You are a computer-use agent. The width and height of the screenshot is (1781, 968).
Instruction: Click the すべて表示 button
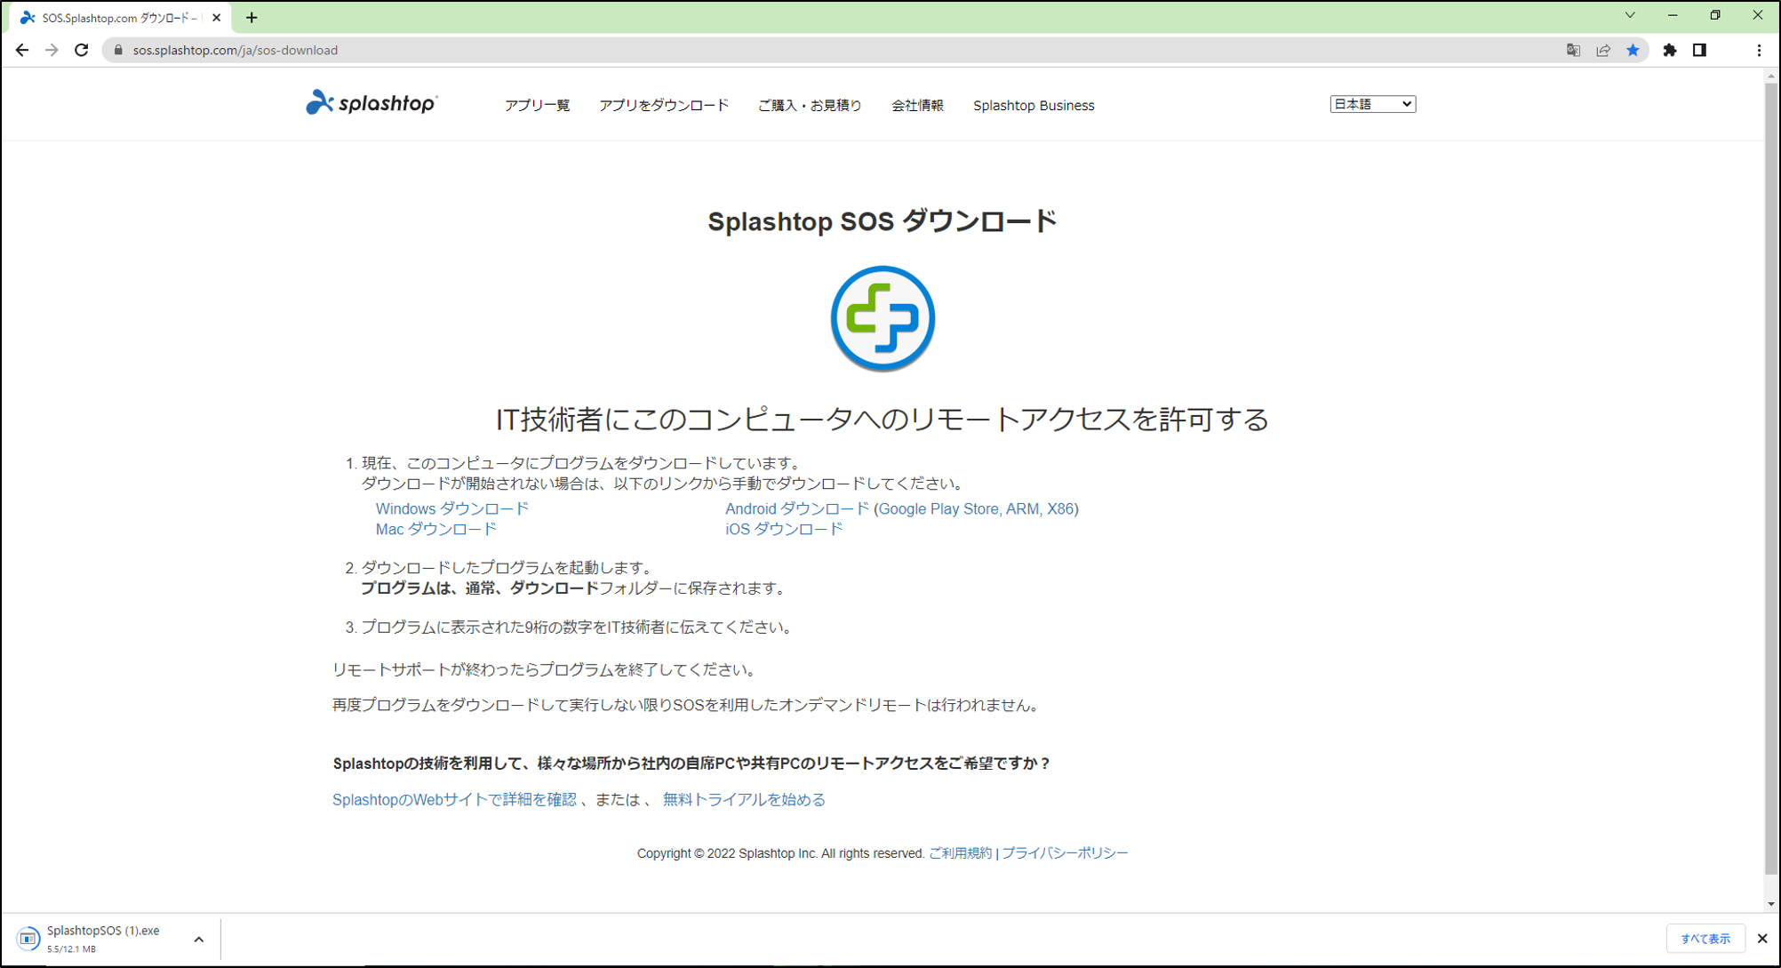(x=1705, y=938)
